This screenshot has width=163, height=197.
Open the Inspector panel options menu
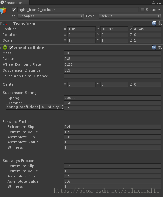coord(159,3)
